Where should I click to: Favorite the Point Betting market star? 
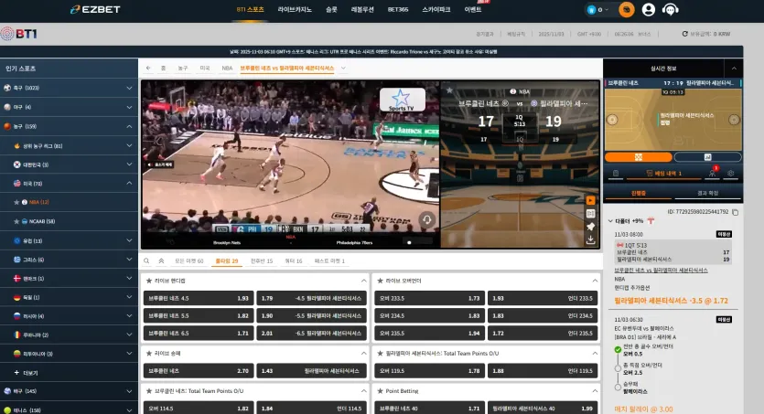click(x=380, y=390)
